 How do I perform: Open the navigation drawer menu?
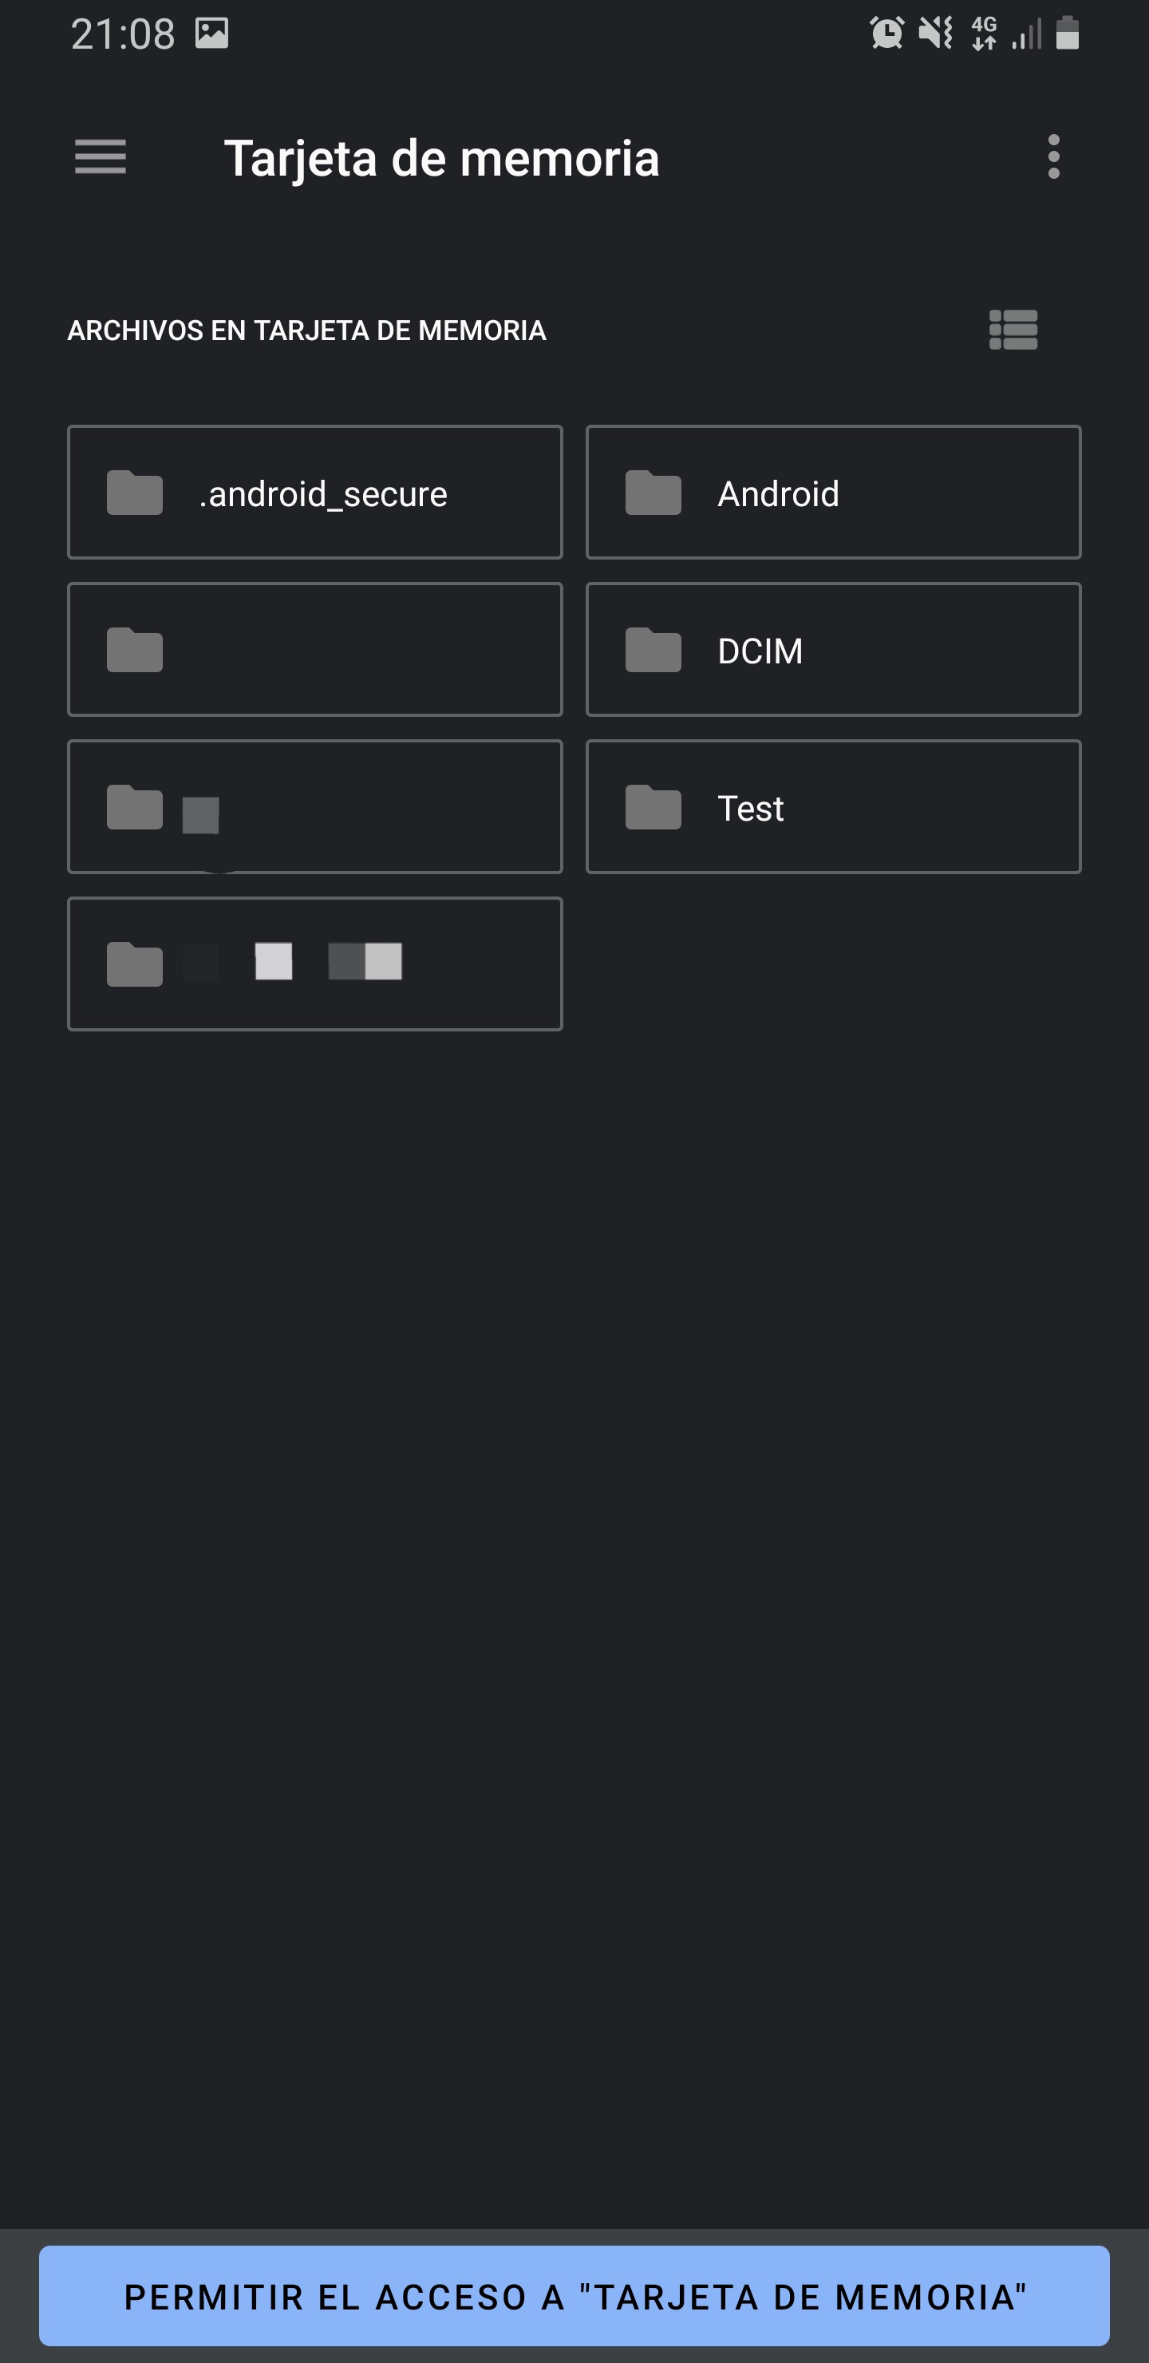tap(100, 156)
